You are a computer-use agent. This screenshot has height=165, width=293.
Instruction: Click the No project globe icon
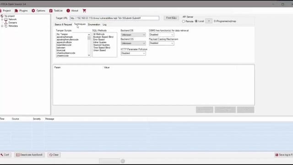tap(2, 16)
